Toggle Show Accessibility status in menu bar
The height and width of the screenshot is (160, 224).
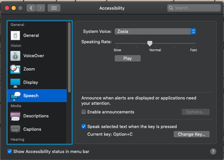point(10,152)
